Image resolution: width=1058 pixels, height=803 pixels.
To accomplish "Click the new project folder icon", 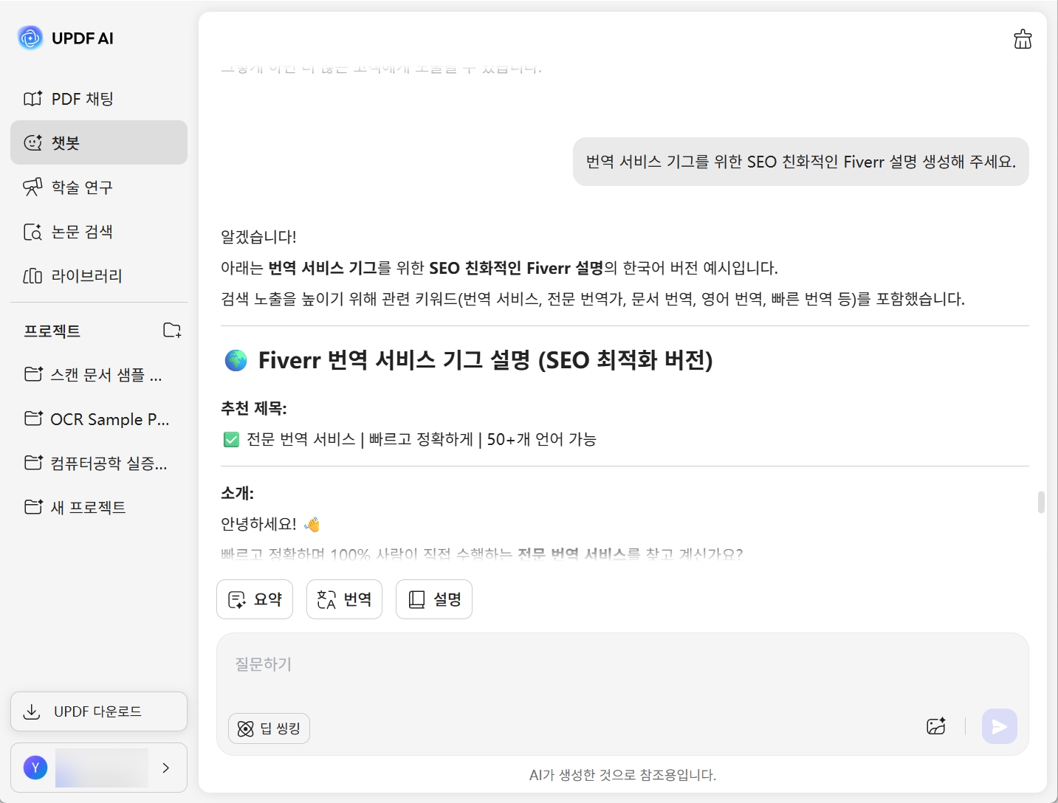I will click(x=172, y=331).
